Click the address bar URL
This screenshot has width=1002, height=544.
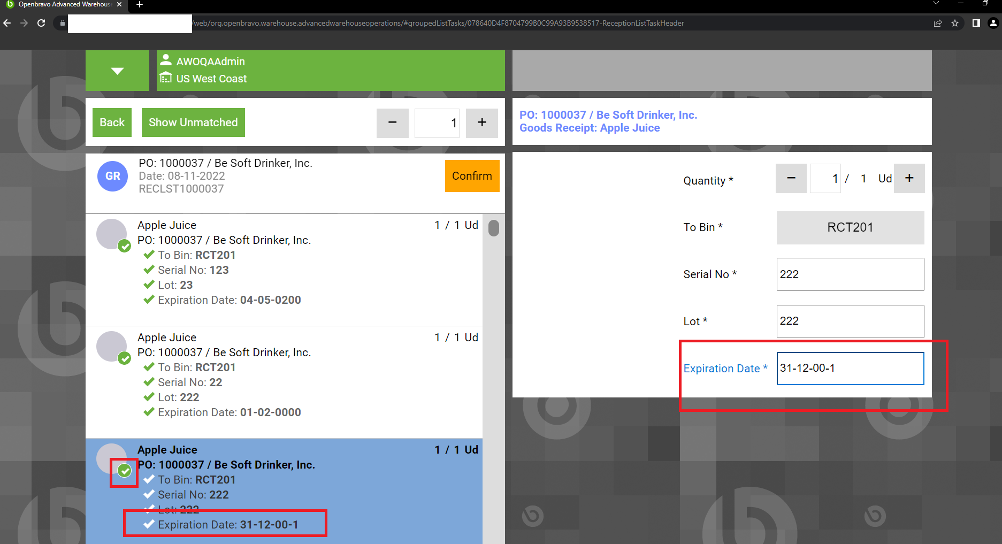point(438,23)
